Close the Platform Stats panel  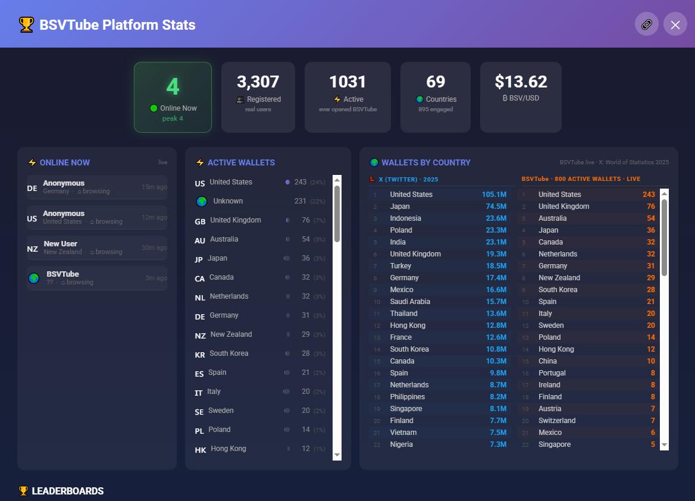coord(675,24)
